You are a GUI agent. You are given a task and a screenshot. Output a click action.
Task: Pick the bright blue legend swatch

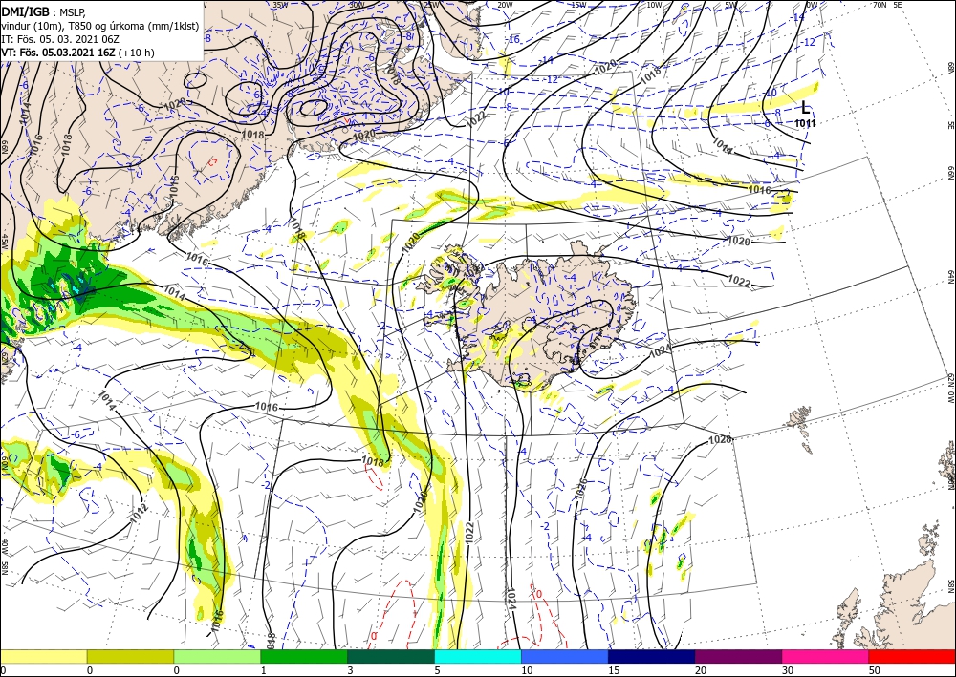pyautogui.click(x=565, y=656)
